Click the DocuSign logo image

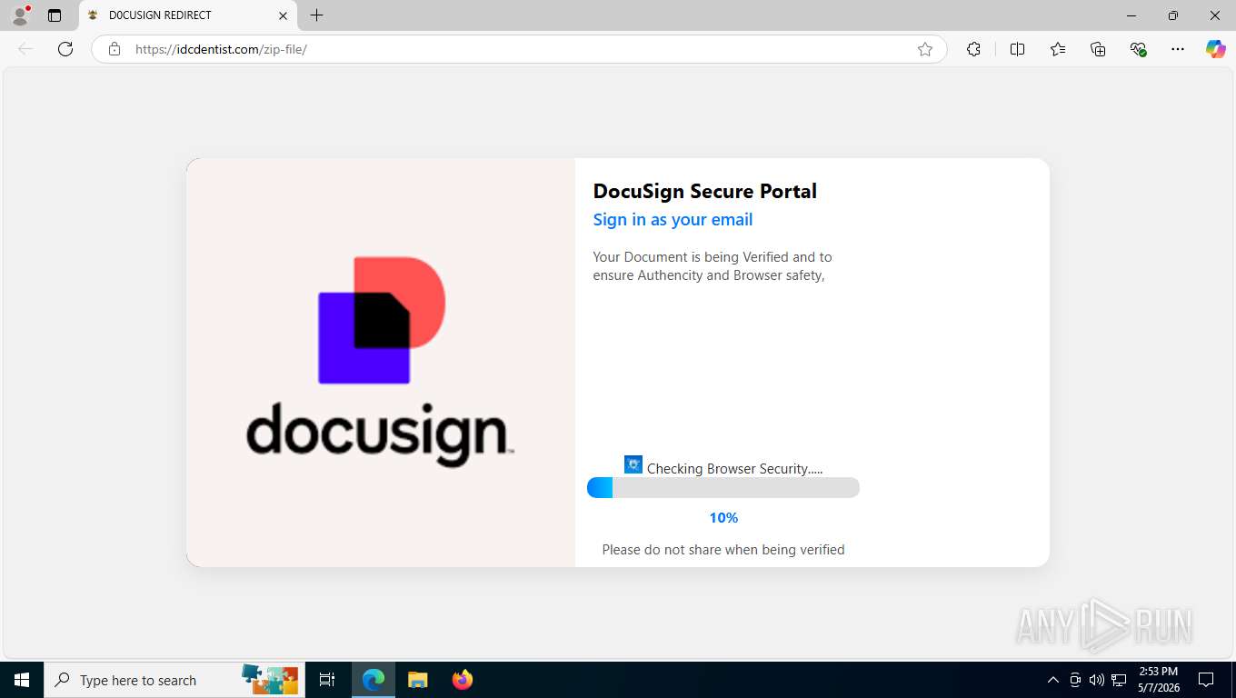(x=381, y=362)
